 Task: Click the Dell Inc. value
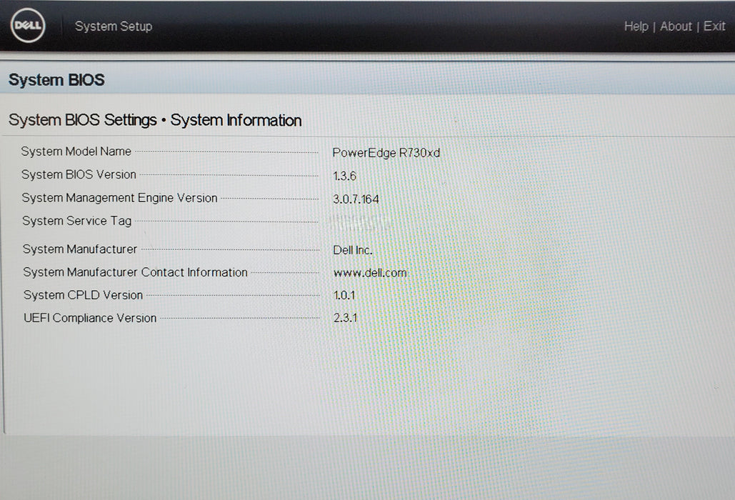tap(353, 250)
